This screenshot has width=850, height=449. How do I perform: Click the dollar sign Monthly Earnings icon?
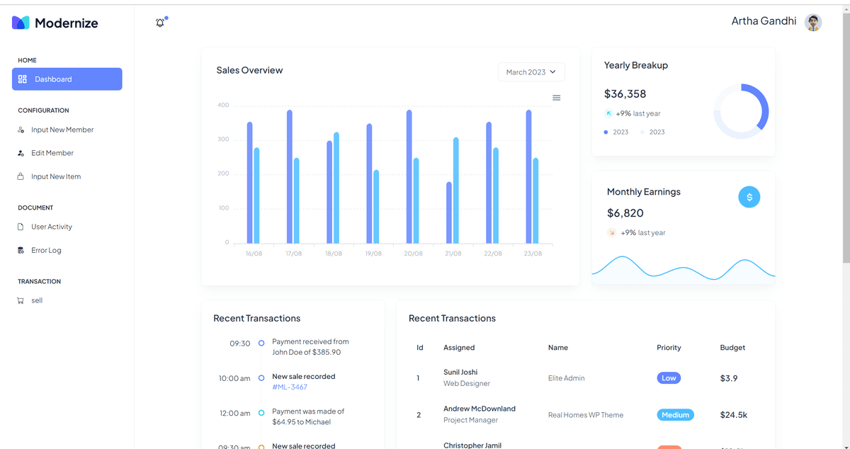749,198
